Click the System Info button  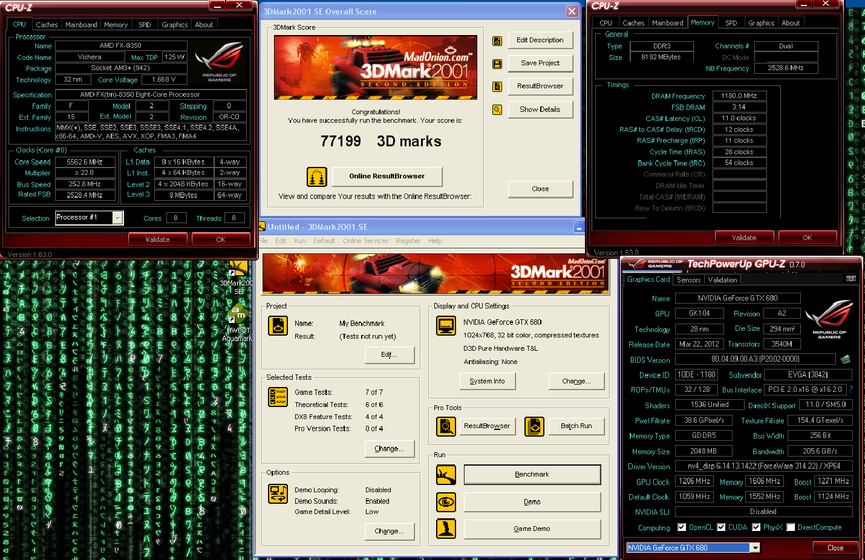point(487,381)
